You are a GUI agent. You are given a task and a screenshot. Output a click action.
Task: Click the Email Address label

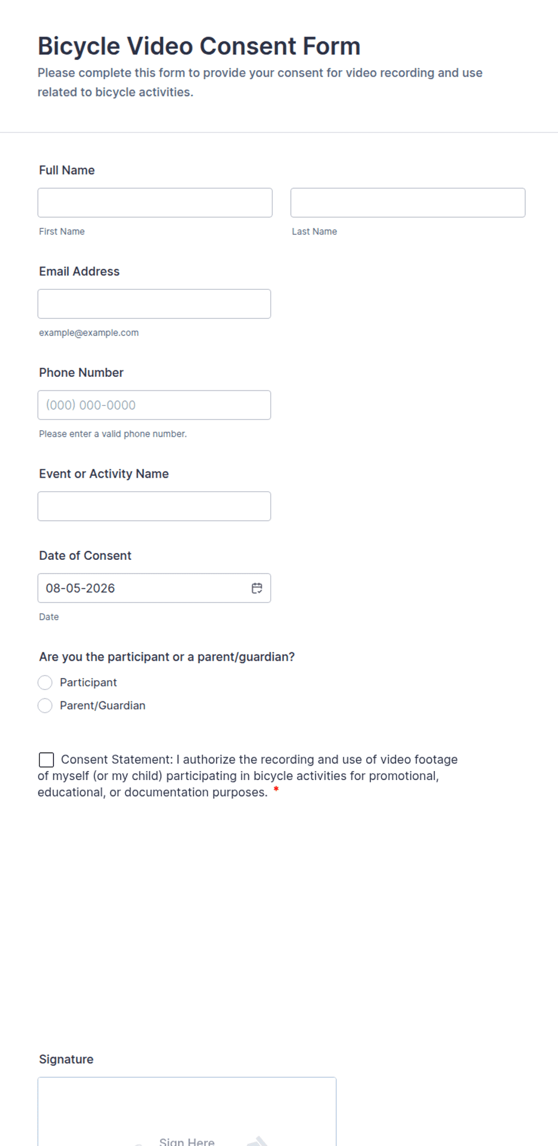(79, 271)
